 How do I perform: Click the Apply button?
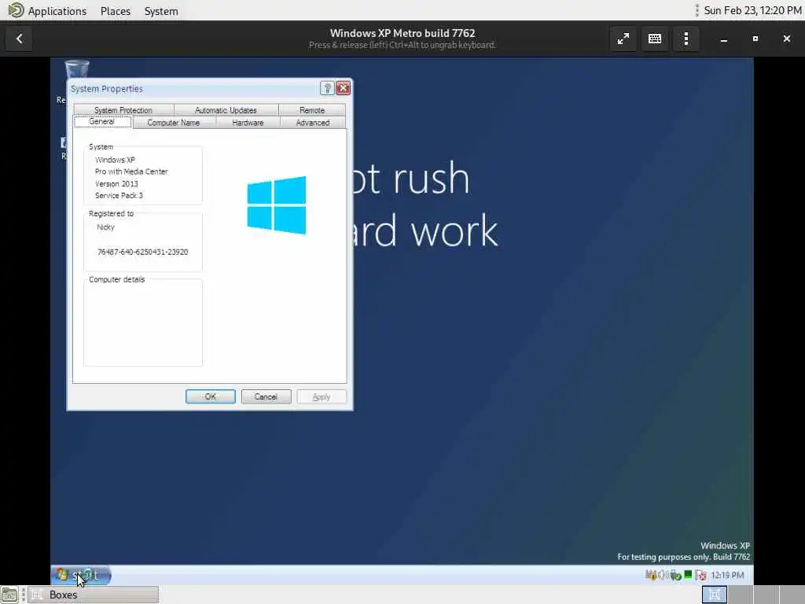[x=322, y=396]
